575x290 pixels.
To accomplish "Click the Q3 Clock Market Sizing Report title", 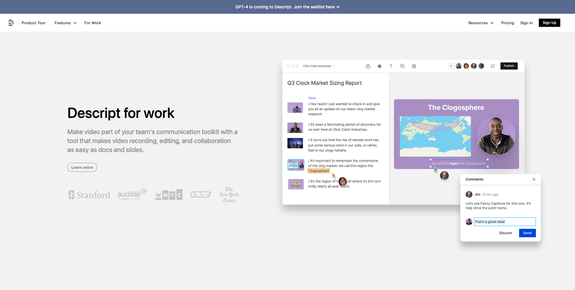I will pos(324,83).
